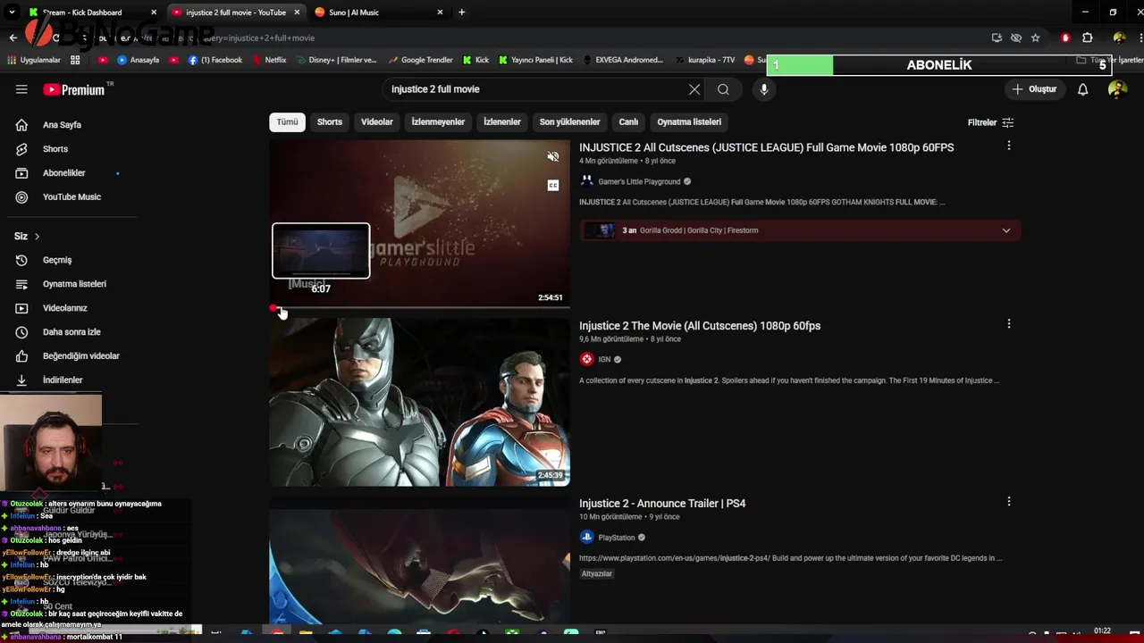The height and width of the screenshot is (643, 1144).
Task: Select the Videolar filter chip
Action: (x=377, y=122)
